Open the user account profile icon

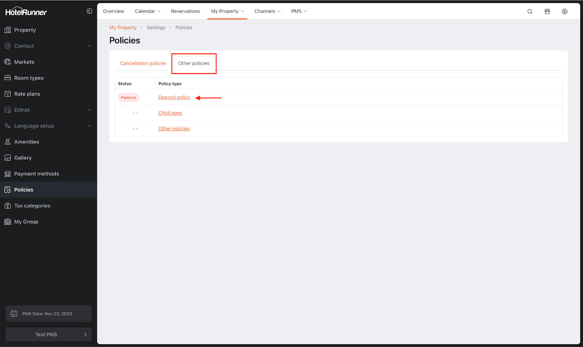[x=564, y=11]
